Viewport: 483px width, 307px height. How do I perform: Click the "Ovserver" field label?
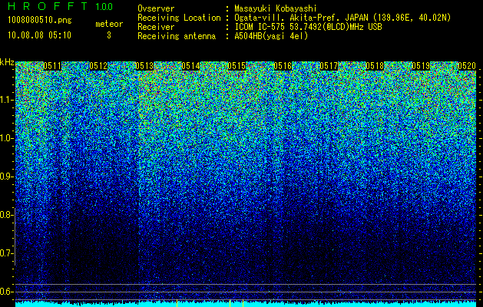tap(156, 8)
